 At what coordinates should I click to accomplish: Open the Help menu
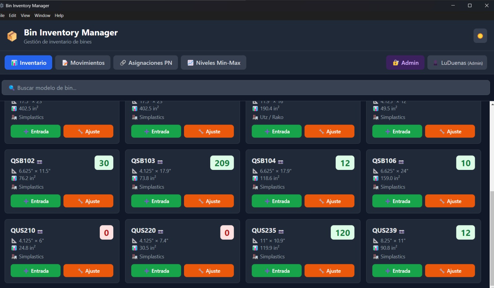coord(59,15)
